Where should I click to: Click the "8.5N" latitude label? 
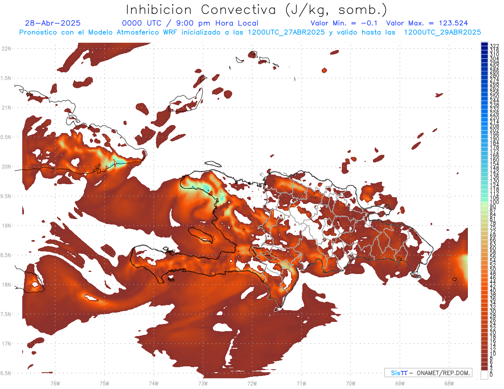6,255
